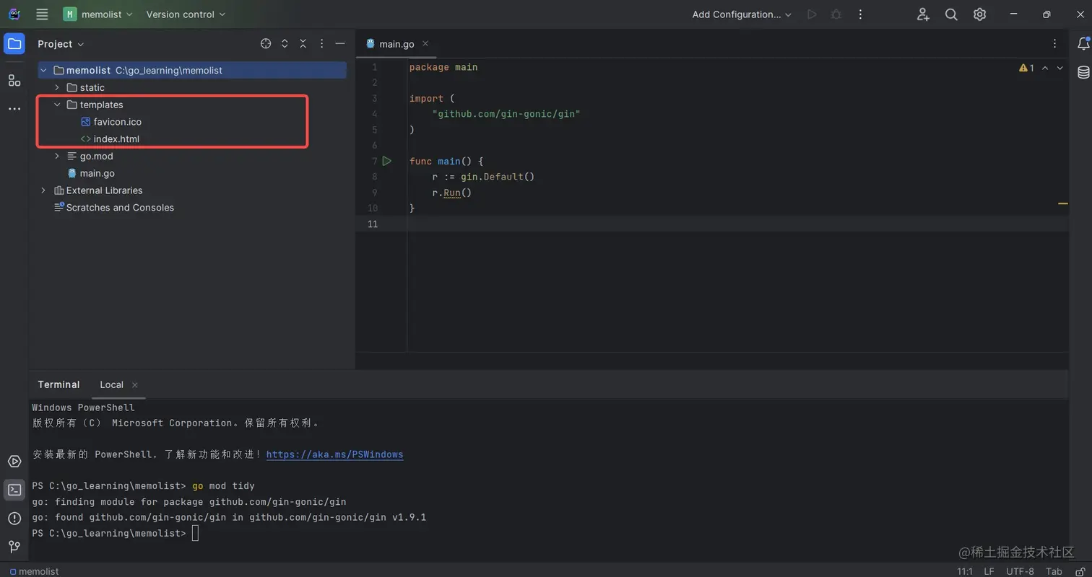Screen dimensions: 1092x577
Task: Open the Structure tool window icon
Action: click(x=14, y=80)
